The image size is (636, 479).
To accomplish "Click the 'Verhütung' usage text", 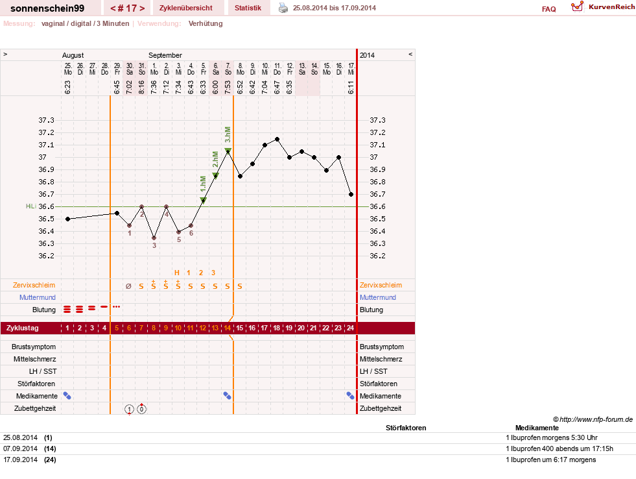I will pyautogui.click(x=206, y=23).
